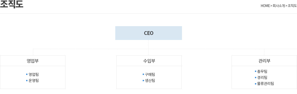This screenshot has height=94, width=297.
Task: Open the 회사소개 breadcrumb link
Action: click(x=279, y=6)
